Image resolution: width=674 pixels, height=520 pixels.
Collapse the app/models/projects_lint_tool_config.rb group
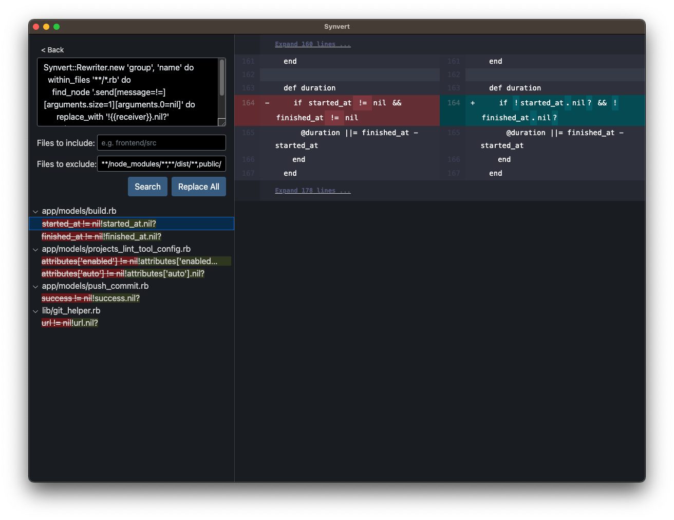[35, 249]
